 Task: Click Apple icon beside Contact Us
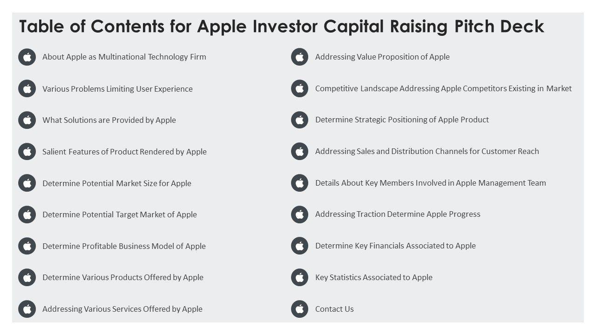[x=300, y=309]
